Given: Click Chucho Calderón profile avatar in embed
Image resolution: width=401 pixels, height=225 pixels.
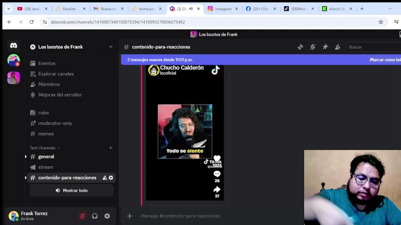Looking at the screenshot, I should (154, 70).
